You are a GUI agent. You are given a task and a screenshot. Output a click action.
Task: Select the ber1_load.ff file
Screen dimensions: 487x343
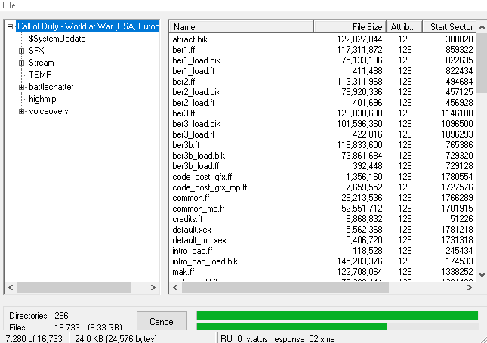pyautogui.click(x=193, y=71)
